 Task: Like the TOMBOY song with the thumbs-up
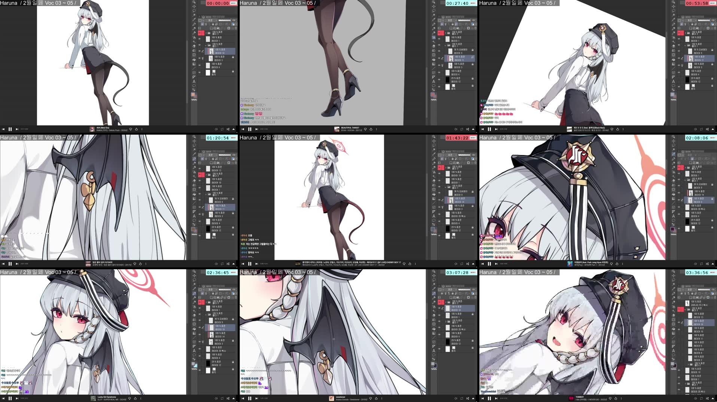pyautogui.click(x=616, y=398)
